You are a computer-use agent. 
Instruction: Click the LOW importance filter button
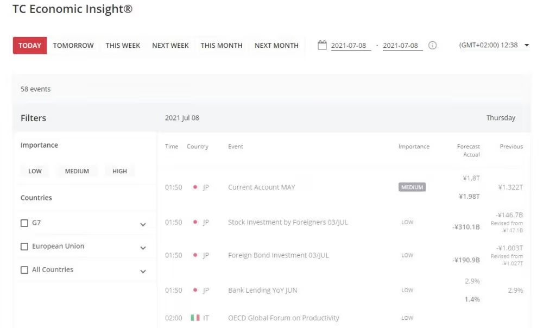34,171
